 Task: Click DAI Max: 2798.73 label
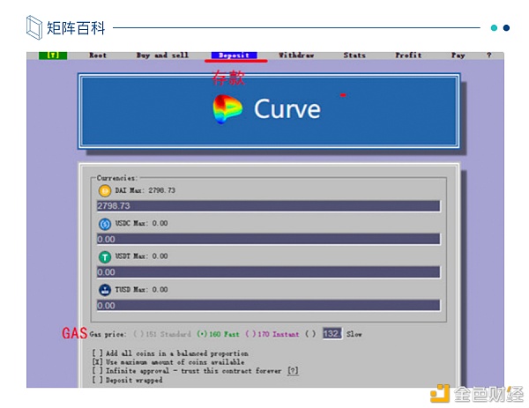[x=145, y=190]
